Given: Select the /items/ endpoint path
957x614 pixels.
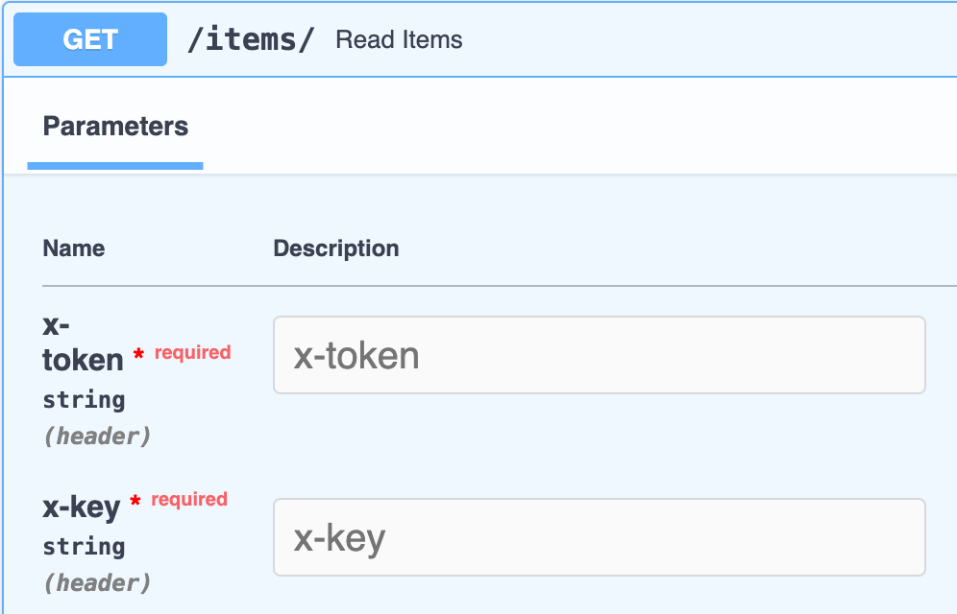Looking at the screenshot, I should click(251, 39).
